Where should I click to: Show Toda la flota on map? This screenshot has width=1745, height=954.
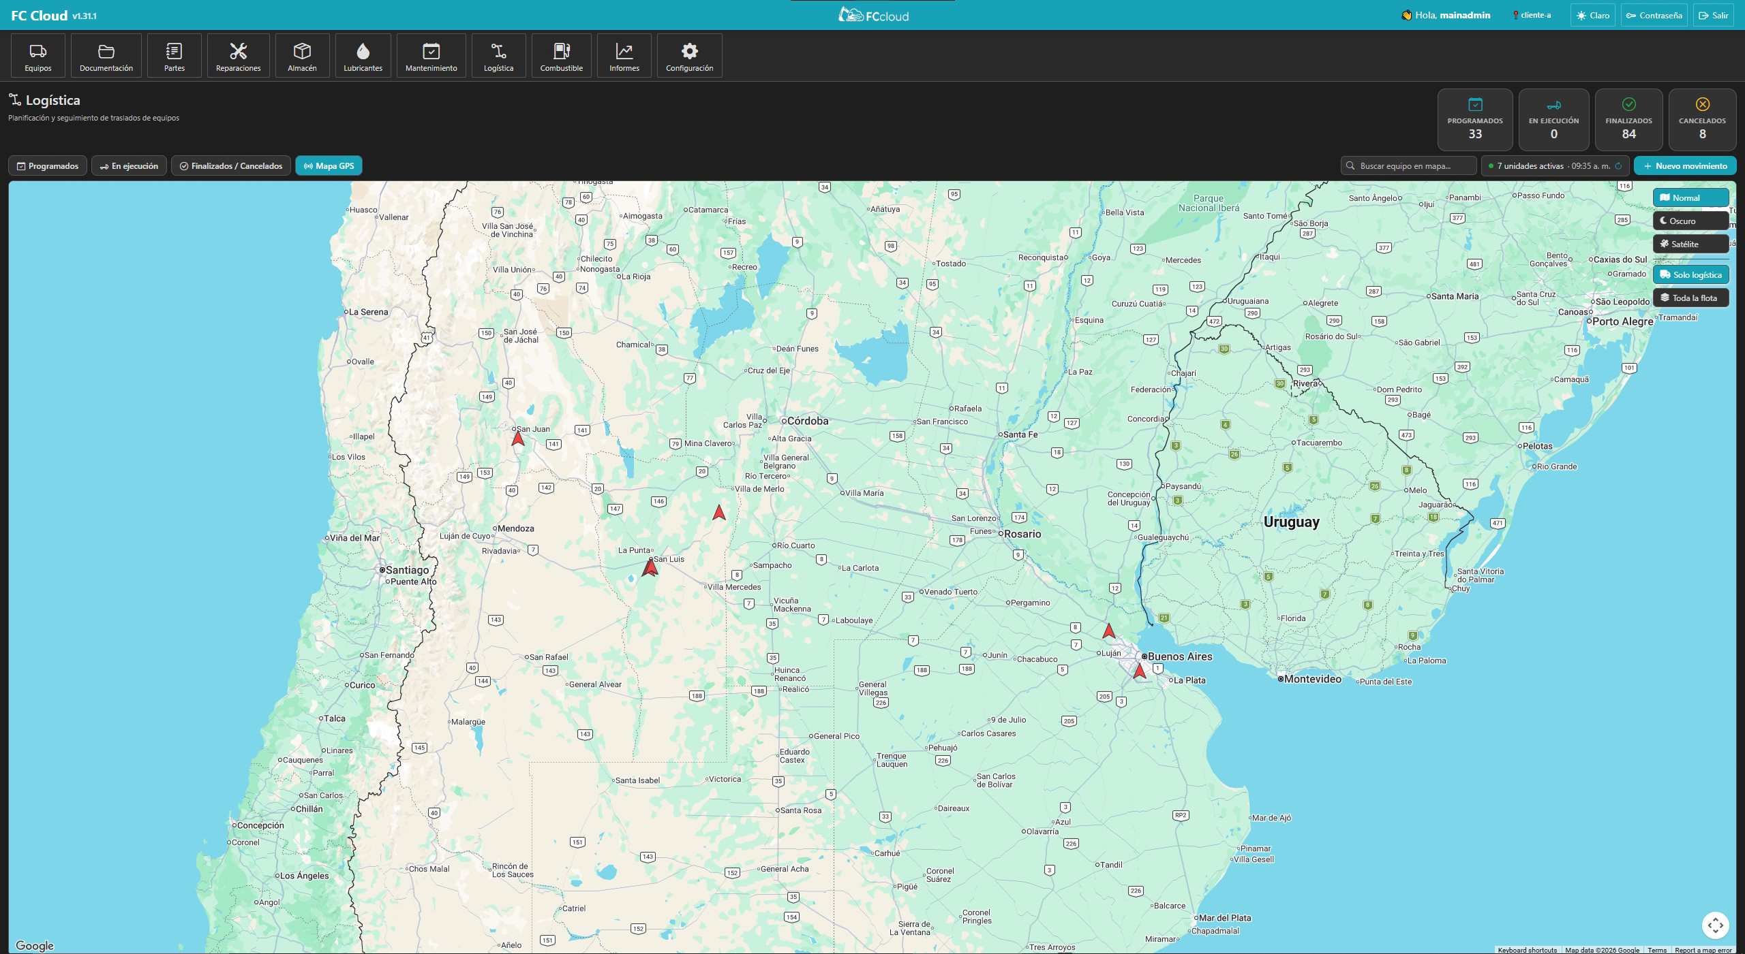1690,298
